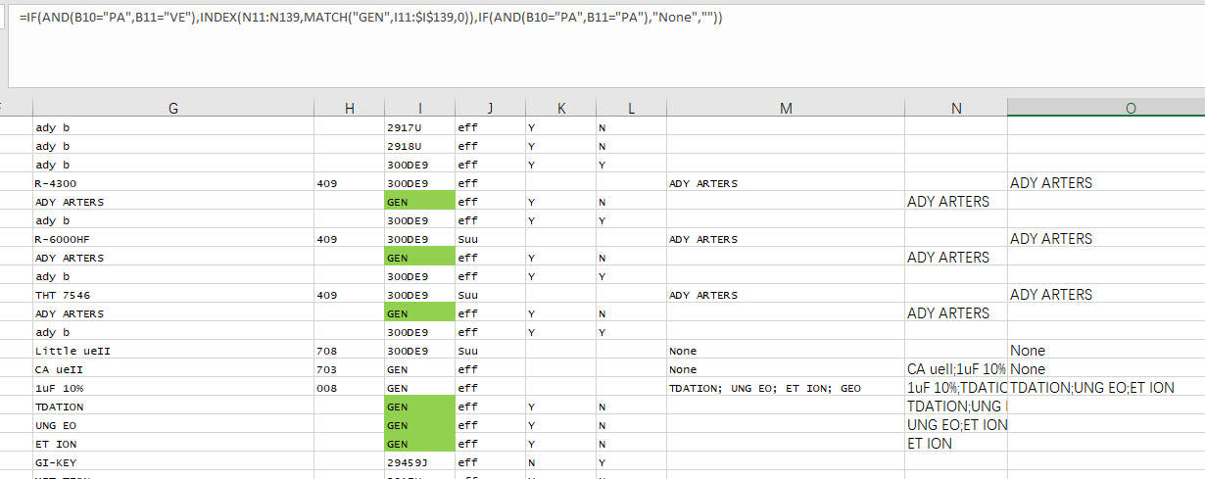Select the 300DE9 cell in the Little ueII row
Viewport: 1205px width, 479px height.
pyautogui.click(x=420, y=351)
